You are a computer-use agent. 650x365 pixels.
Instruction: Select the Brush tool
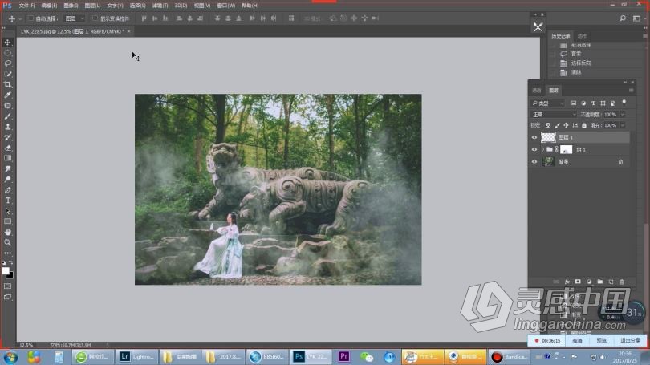pyautogui.click(x=7, y=116)
